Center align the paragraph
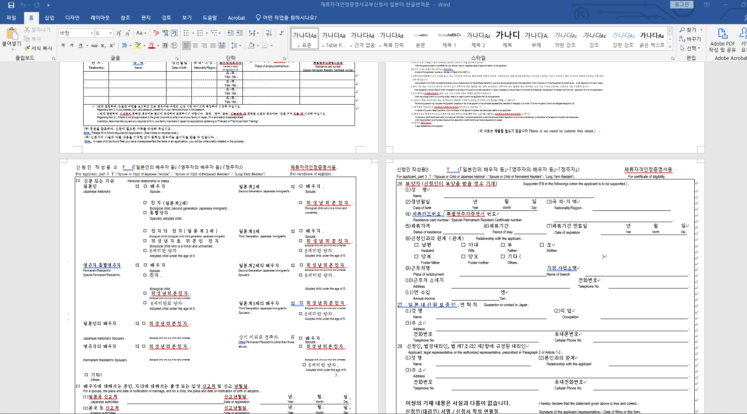 point(195,45)
